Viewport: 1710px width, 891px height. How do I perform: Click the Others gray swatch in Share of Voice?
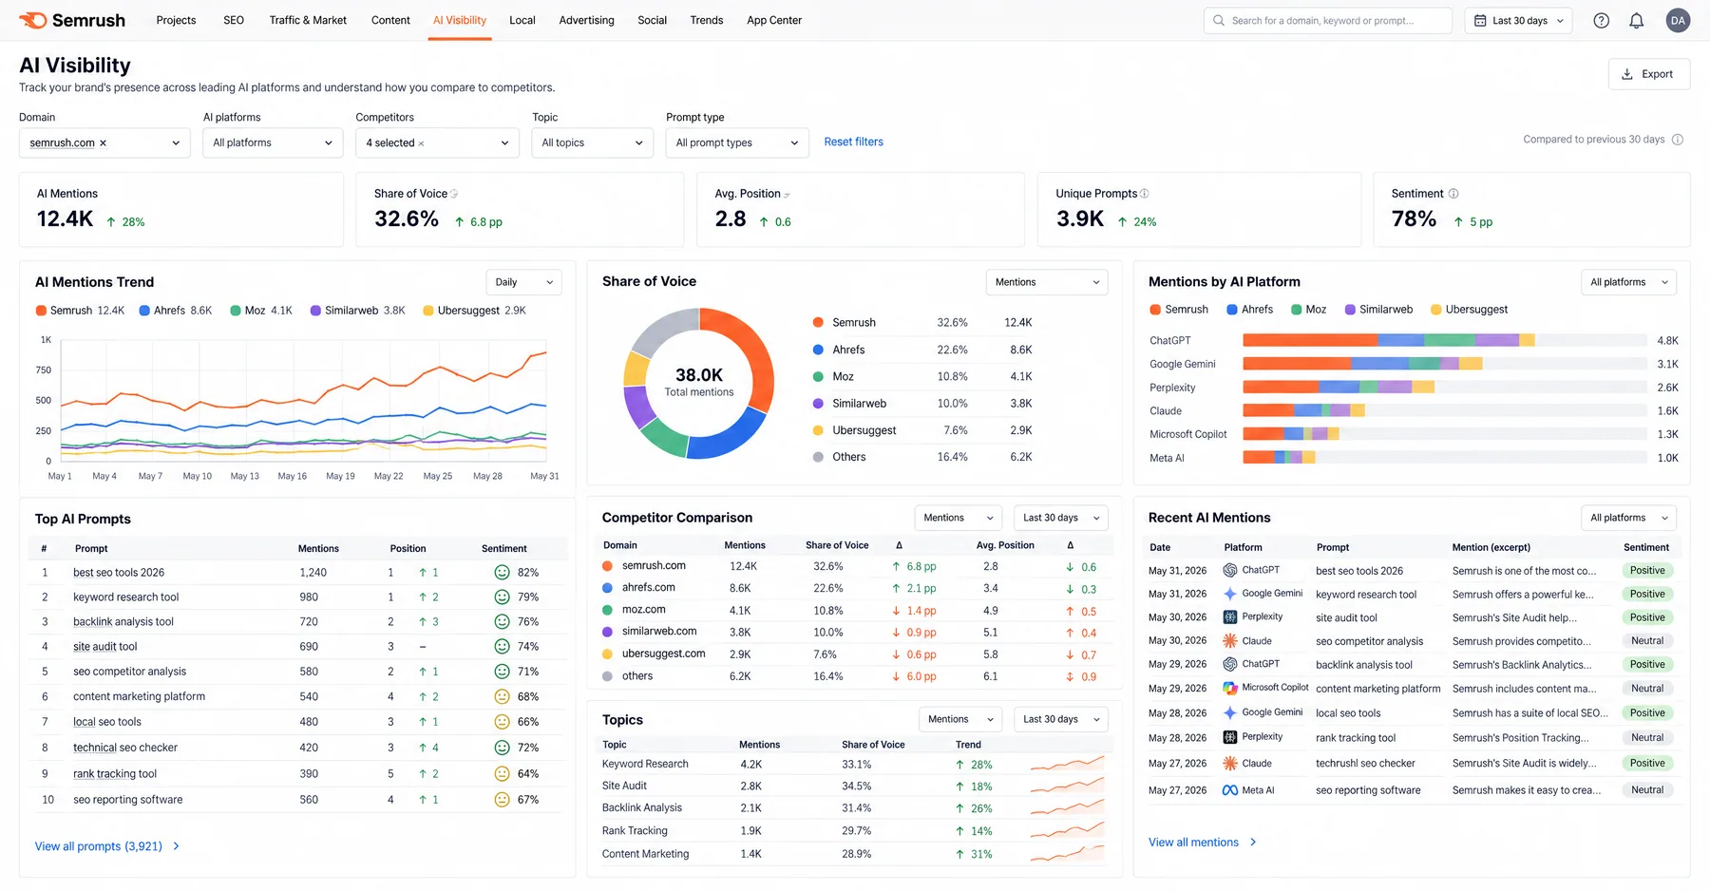click(x=818, y=457)
